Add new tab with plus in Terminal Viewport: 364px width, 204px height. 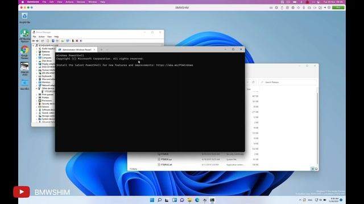tap(101, 49)
